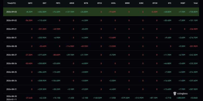Click the ARKB column header
Screen dimensions: 203x101
pos(72,3)
